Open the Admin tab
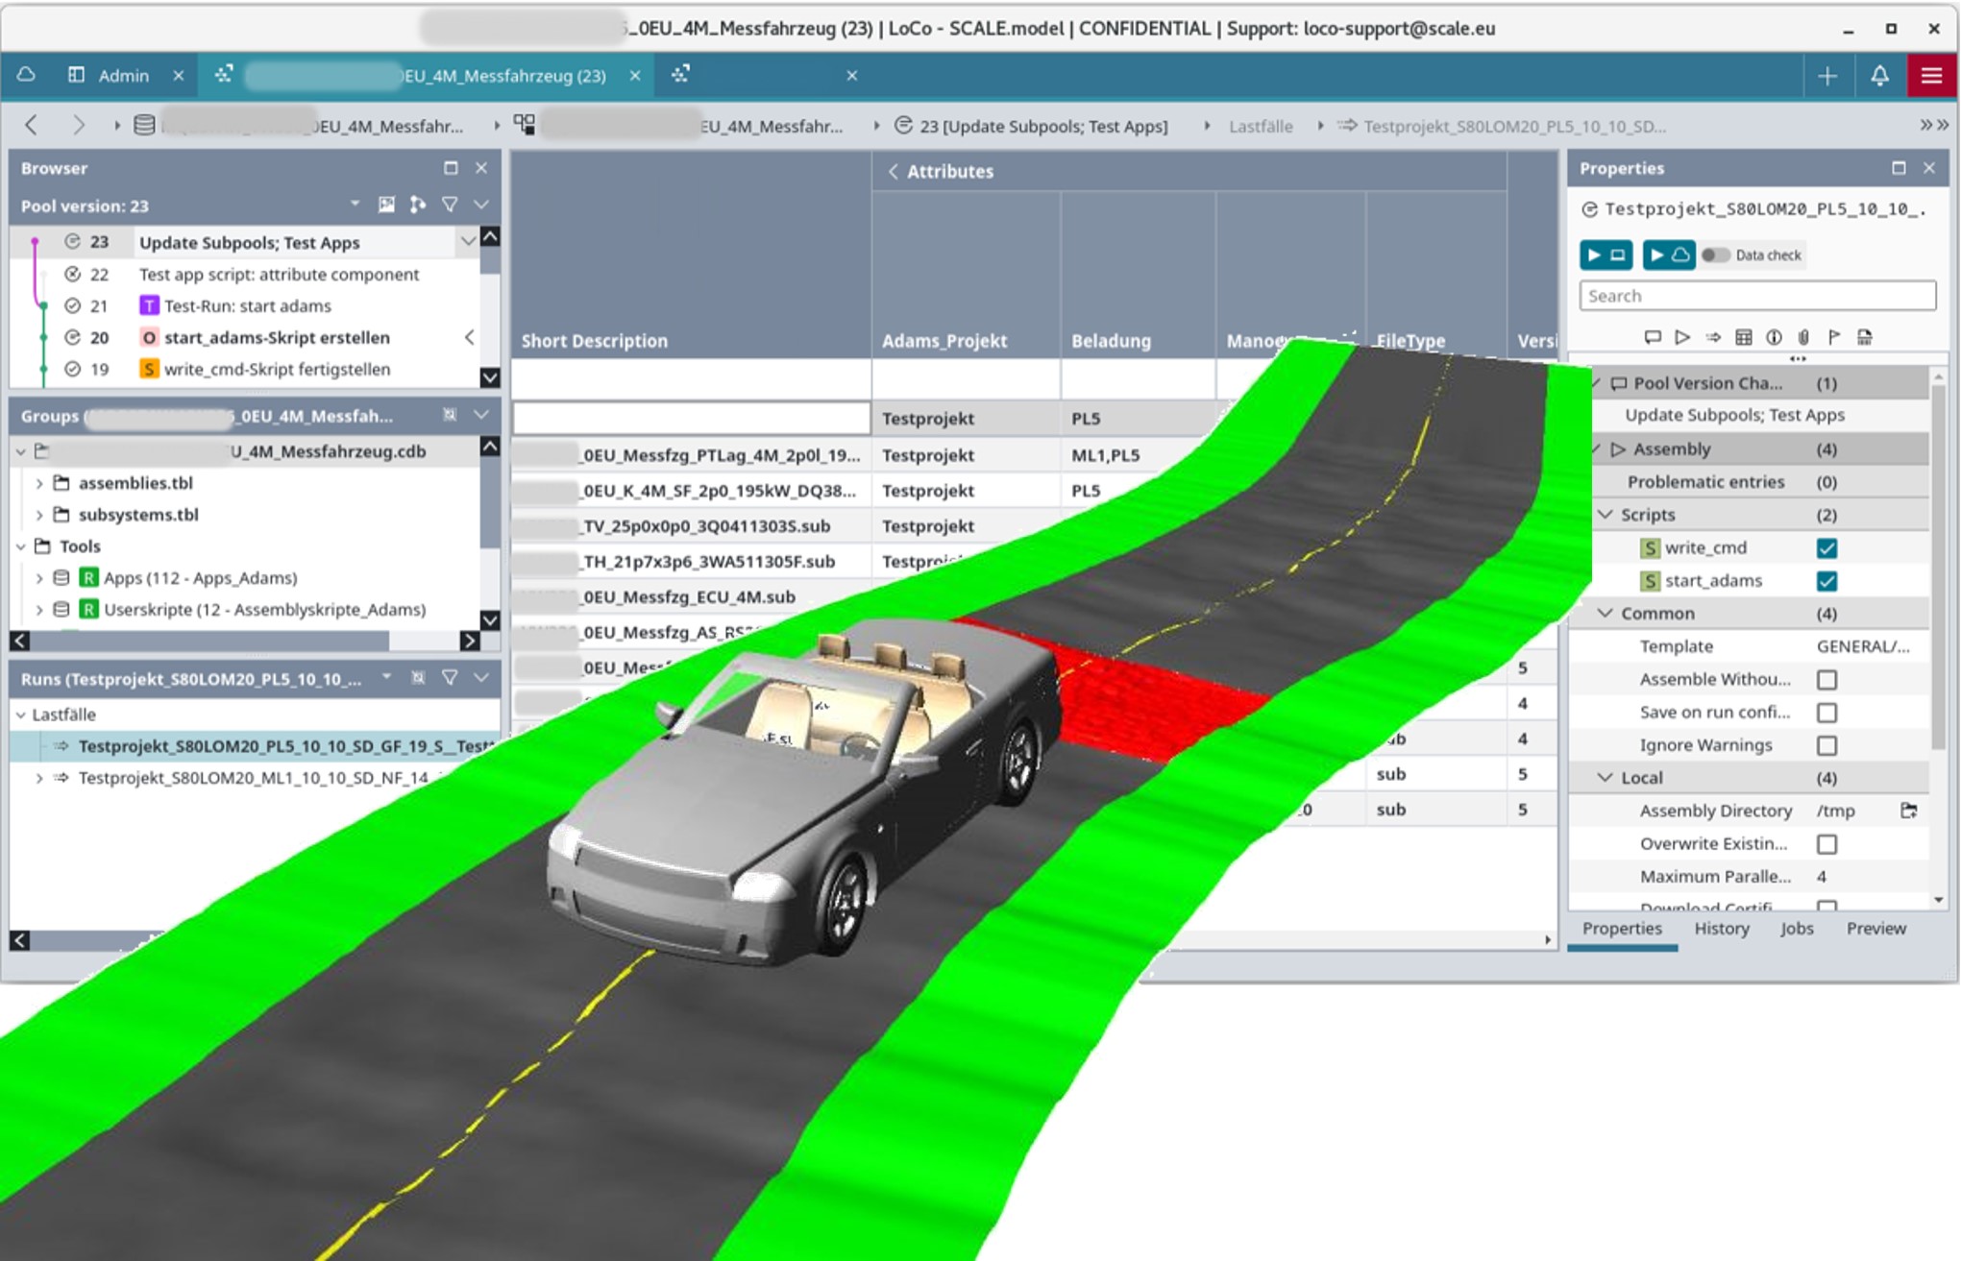 [x=125, y=75]
